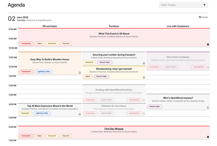The height and width of the screenshot is (146, 217).
Task: Click Sales tag on What This Event Is All About
Action: (40, 43)
